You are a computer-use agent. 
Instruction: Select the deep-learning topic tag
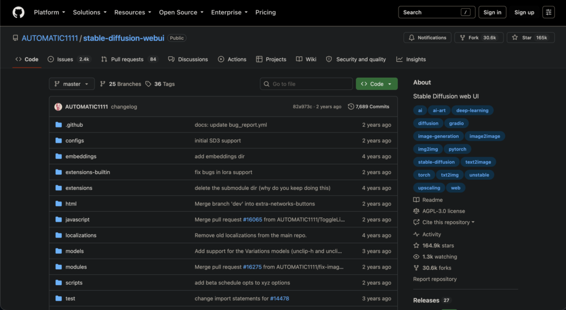[472, 110]
